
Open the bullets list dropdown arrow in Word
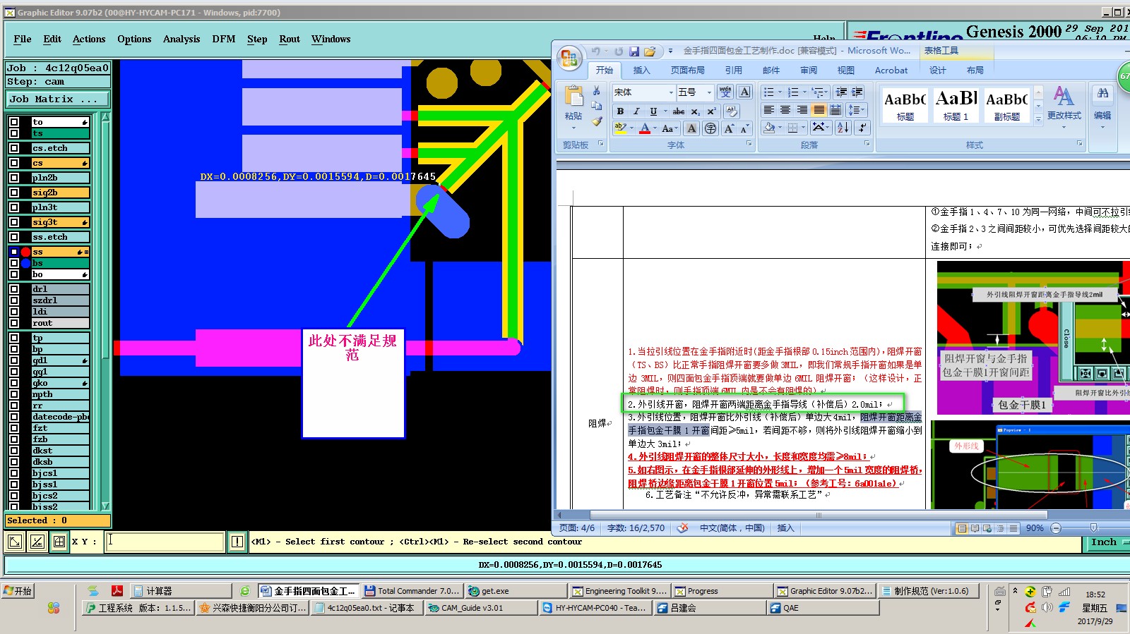780,92
